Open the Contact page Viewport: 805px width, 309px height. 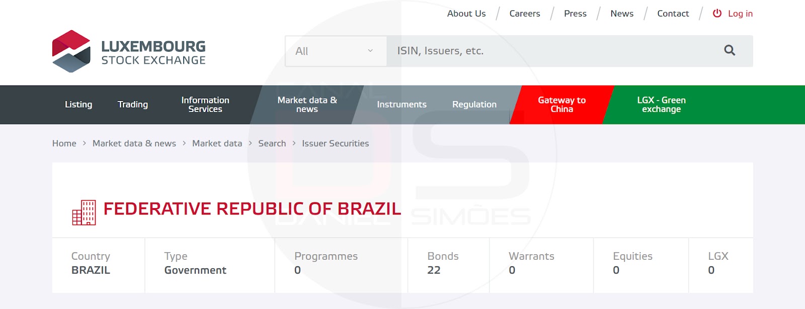tap(673, 14)
